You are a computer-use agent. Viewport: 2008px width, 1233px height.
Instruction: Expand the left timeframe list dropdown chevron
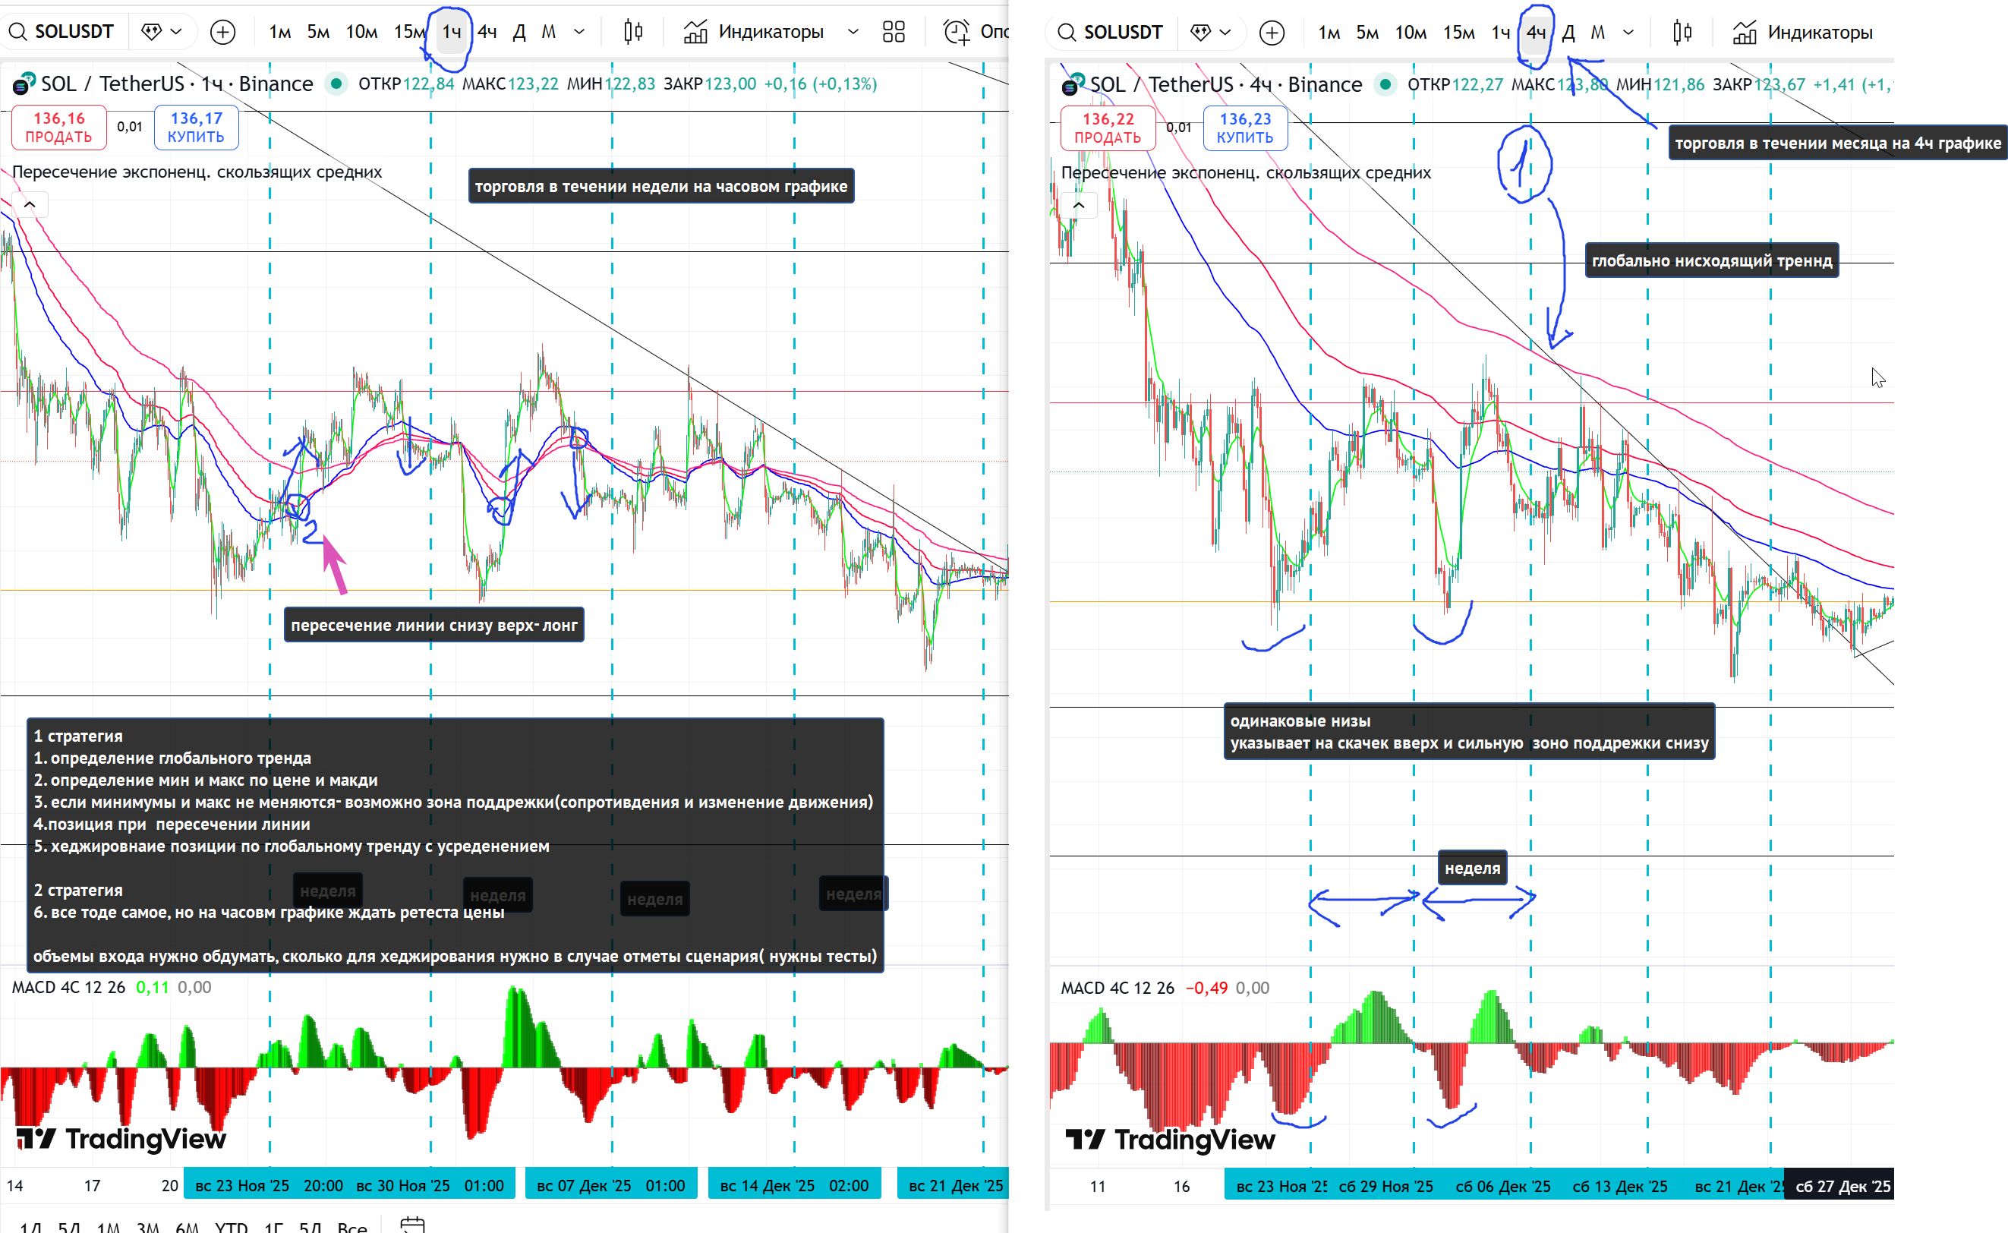(x=580, y=32)
